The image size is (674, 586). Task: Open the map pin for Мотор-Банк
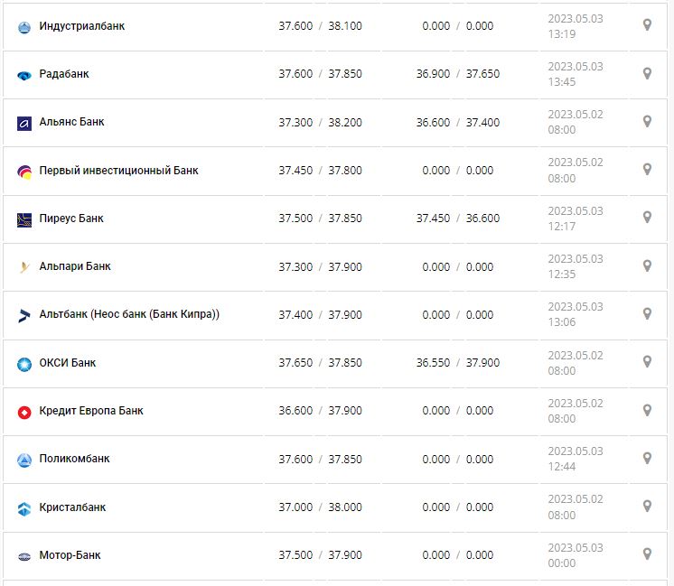647,554
